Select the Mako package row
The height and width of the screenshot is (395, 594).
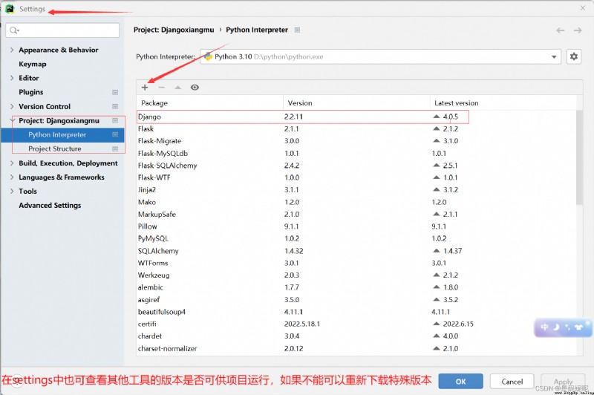(356, 202)
